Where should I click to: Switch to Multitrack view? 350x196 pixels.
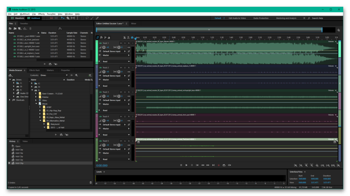click(x=34, y=19)
